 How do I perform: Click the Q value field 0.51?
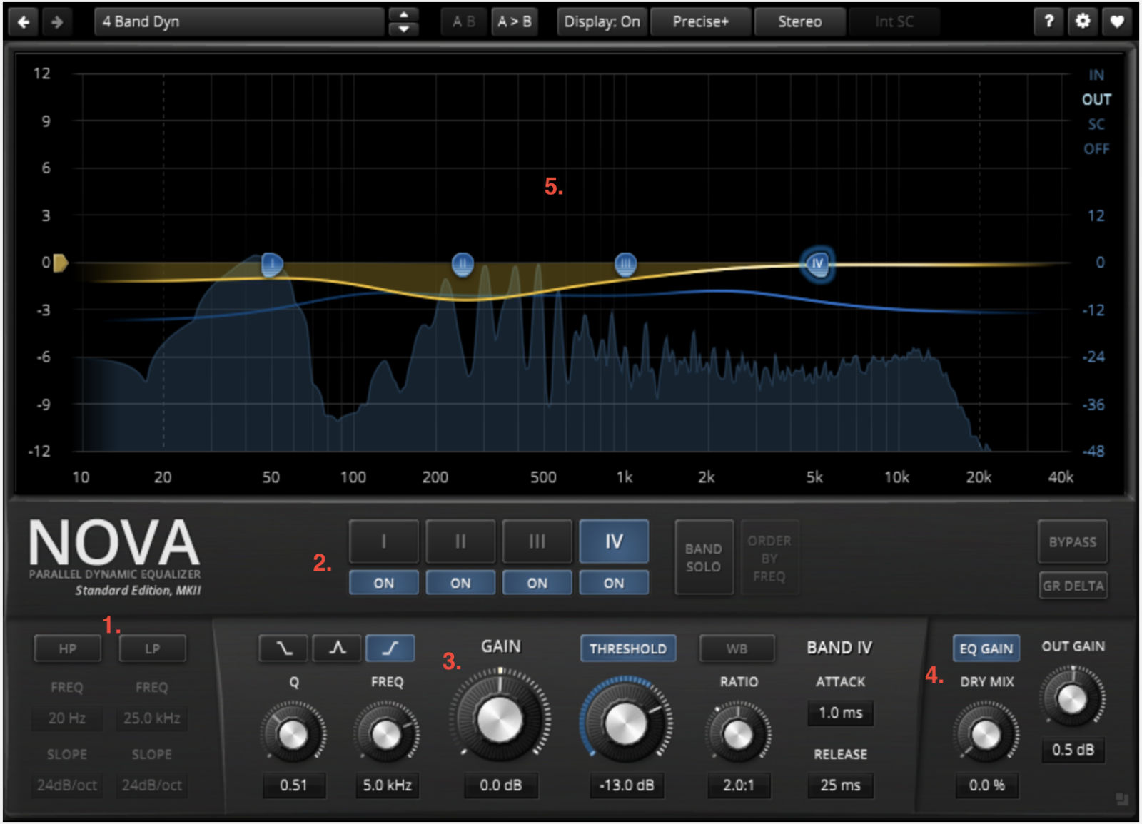(x=293, y=785)
